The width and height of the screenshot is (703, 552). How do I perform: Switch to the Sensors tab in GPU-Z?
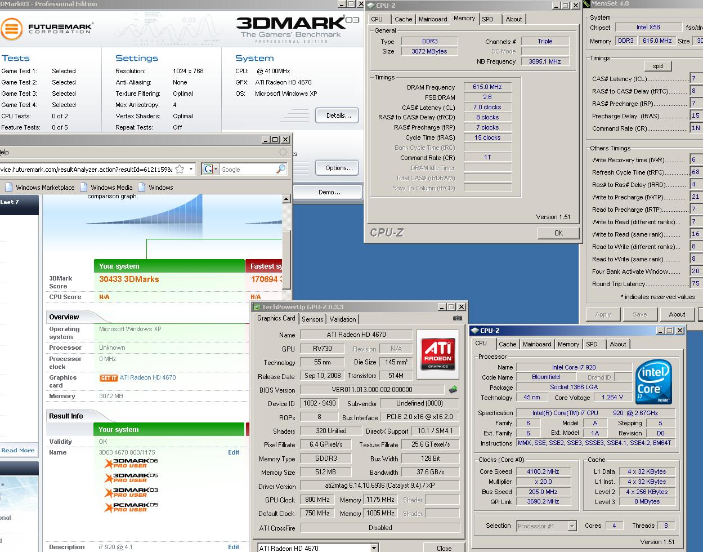[312, 319]
